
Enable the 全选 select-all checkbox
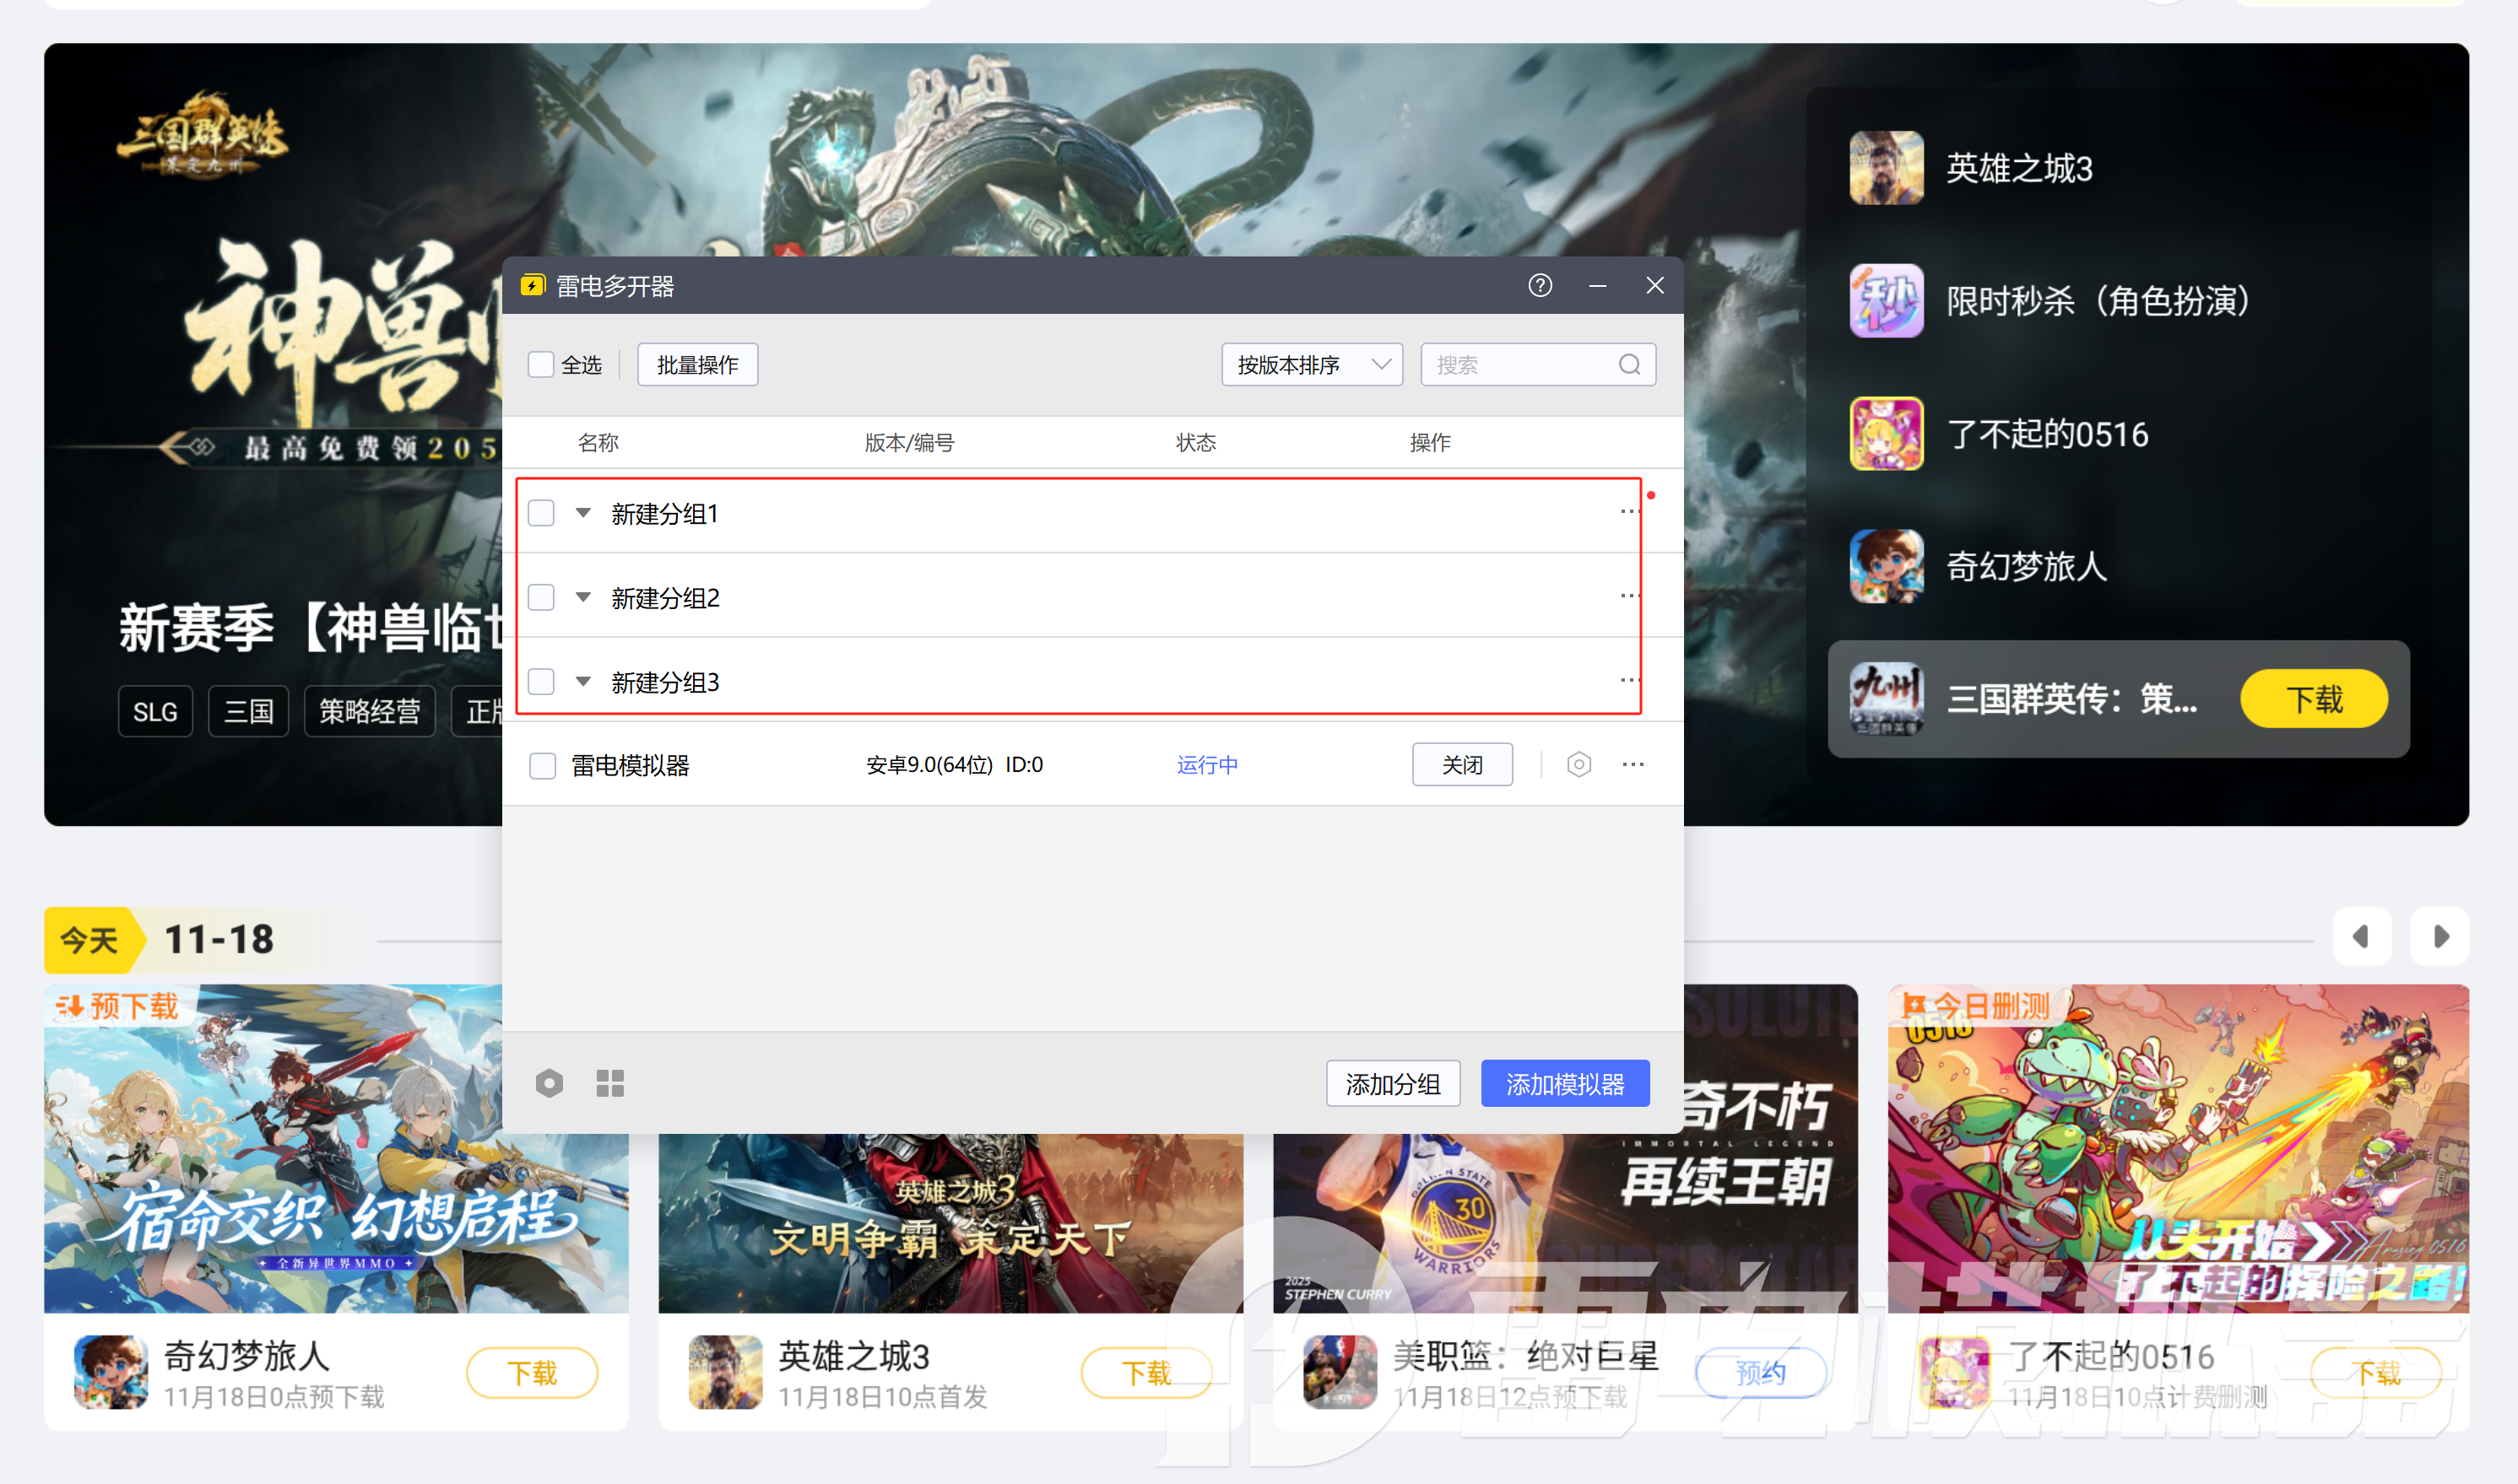click(540, 364)
